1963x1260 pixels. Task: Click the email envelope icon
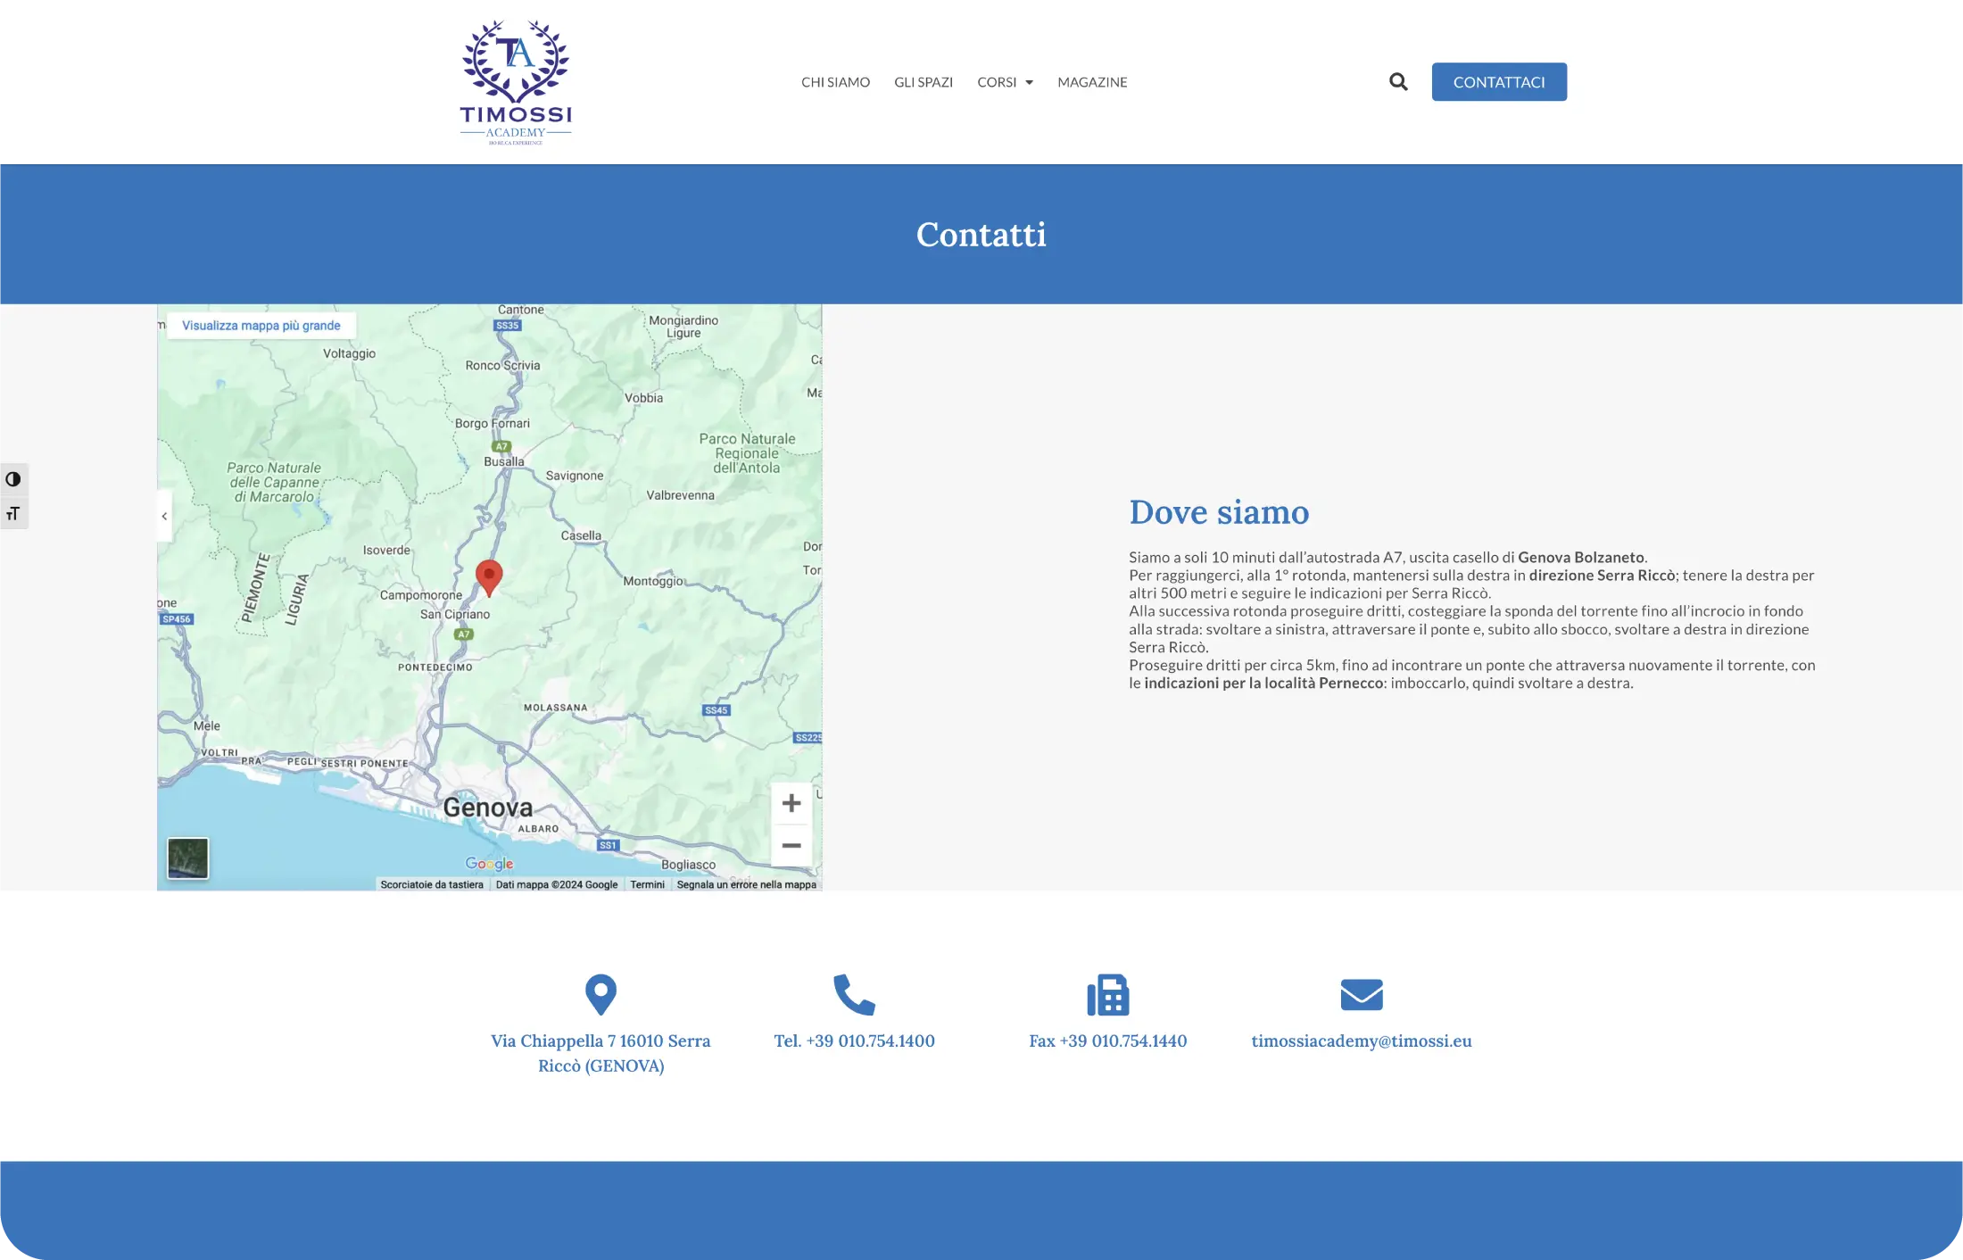[1362, 994]
